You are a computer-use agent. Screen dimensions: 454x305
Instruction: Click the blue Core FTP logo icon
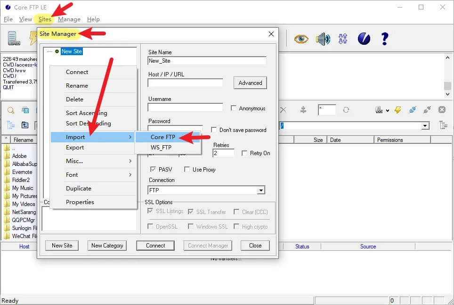point(364,39)
